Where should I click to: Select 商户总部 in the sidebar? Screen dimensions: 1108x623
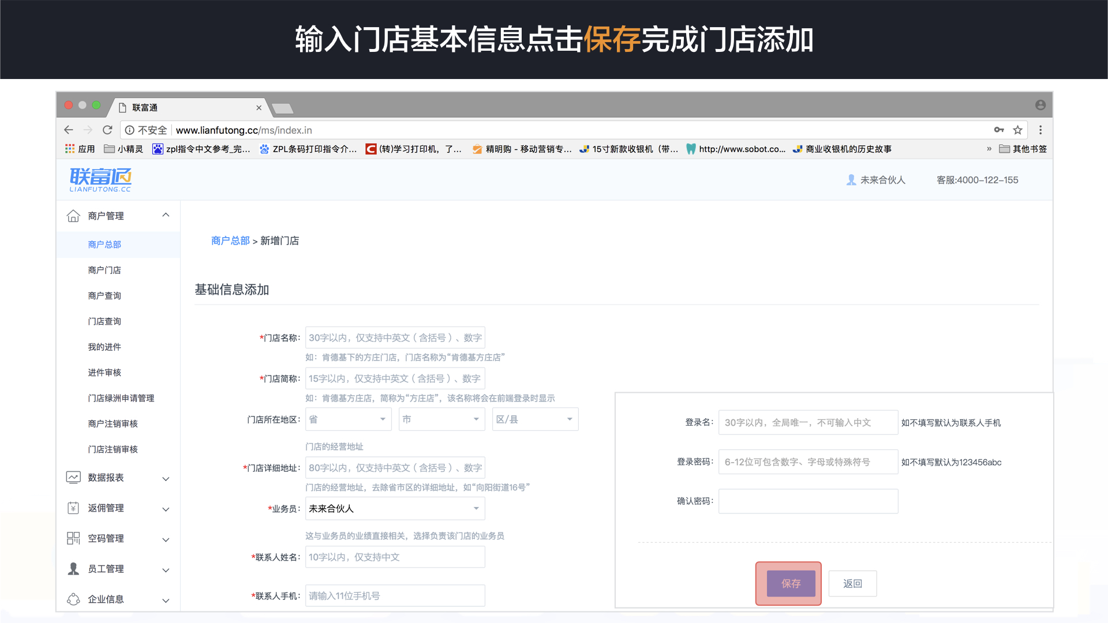(x=104, y=245)
